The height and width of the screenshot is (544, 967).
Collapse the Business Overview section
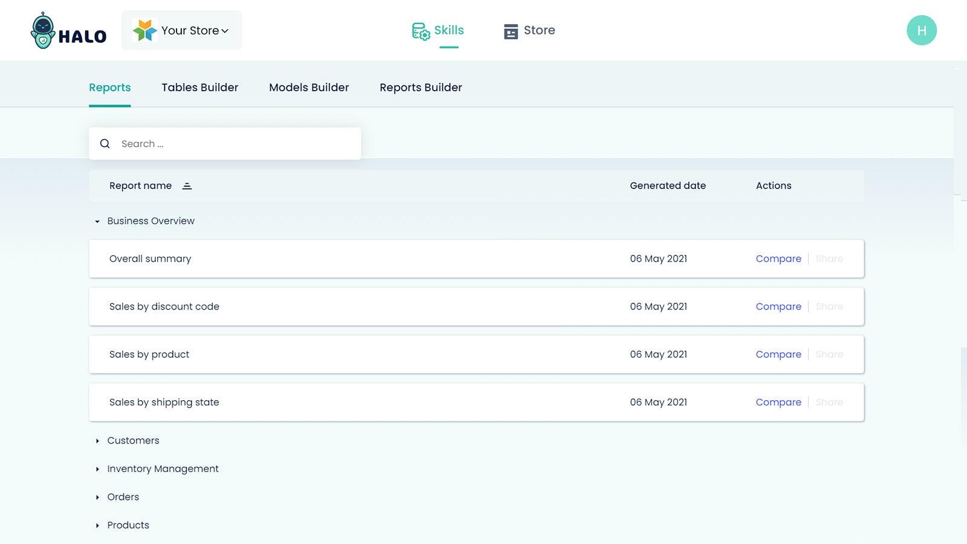pos(97,221)
